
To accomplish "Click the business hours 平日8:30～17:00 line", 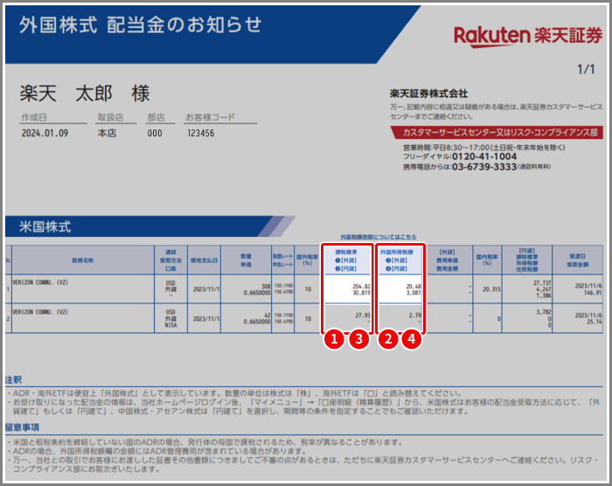I will pyautogui.click(x=483, y=148).
